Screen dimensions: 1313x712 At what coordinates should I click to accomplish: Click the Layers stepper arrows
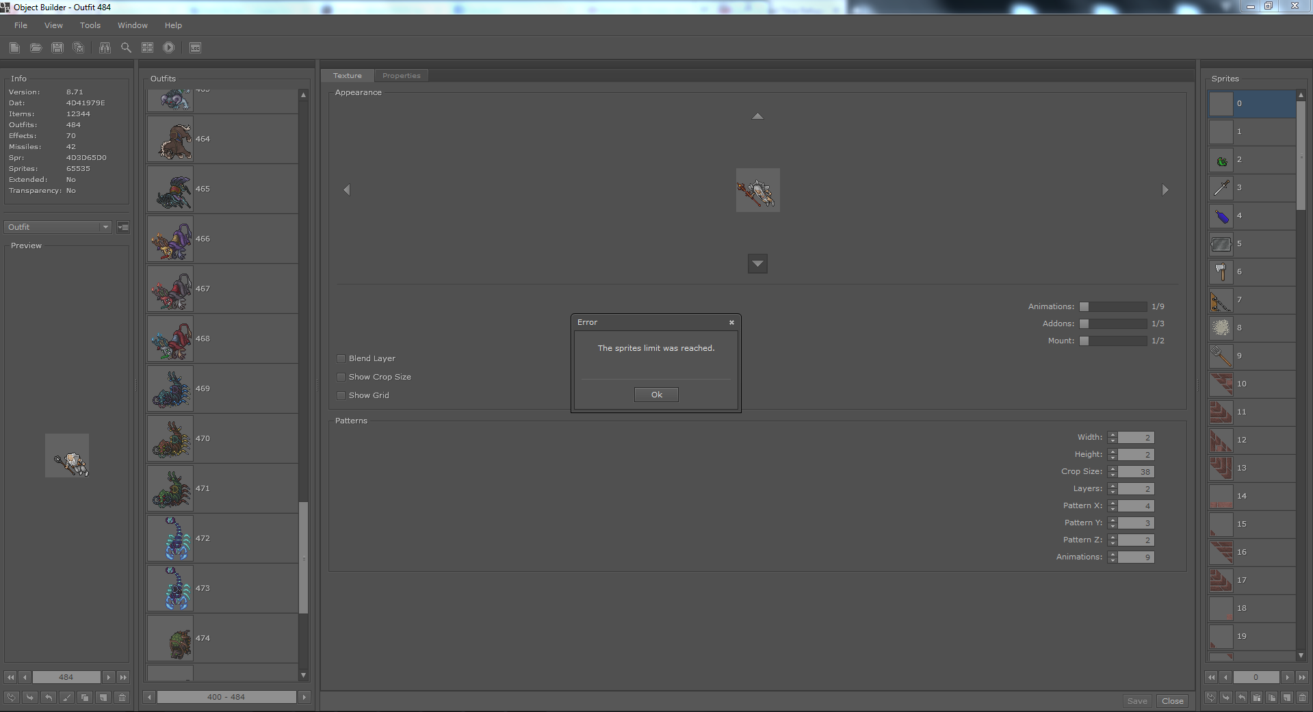pyautogui.click(x=1113, y=489)
